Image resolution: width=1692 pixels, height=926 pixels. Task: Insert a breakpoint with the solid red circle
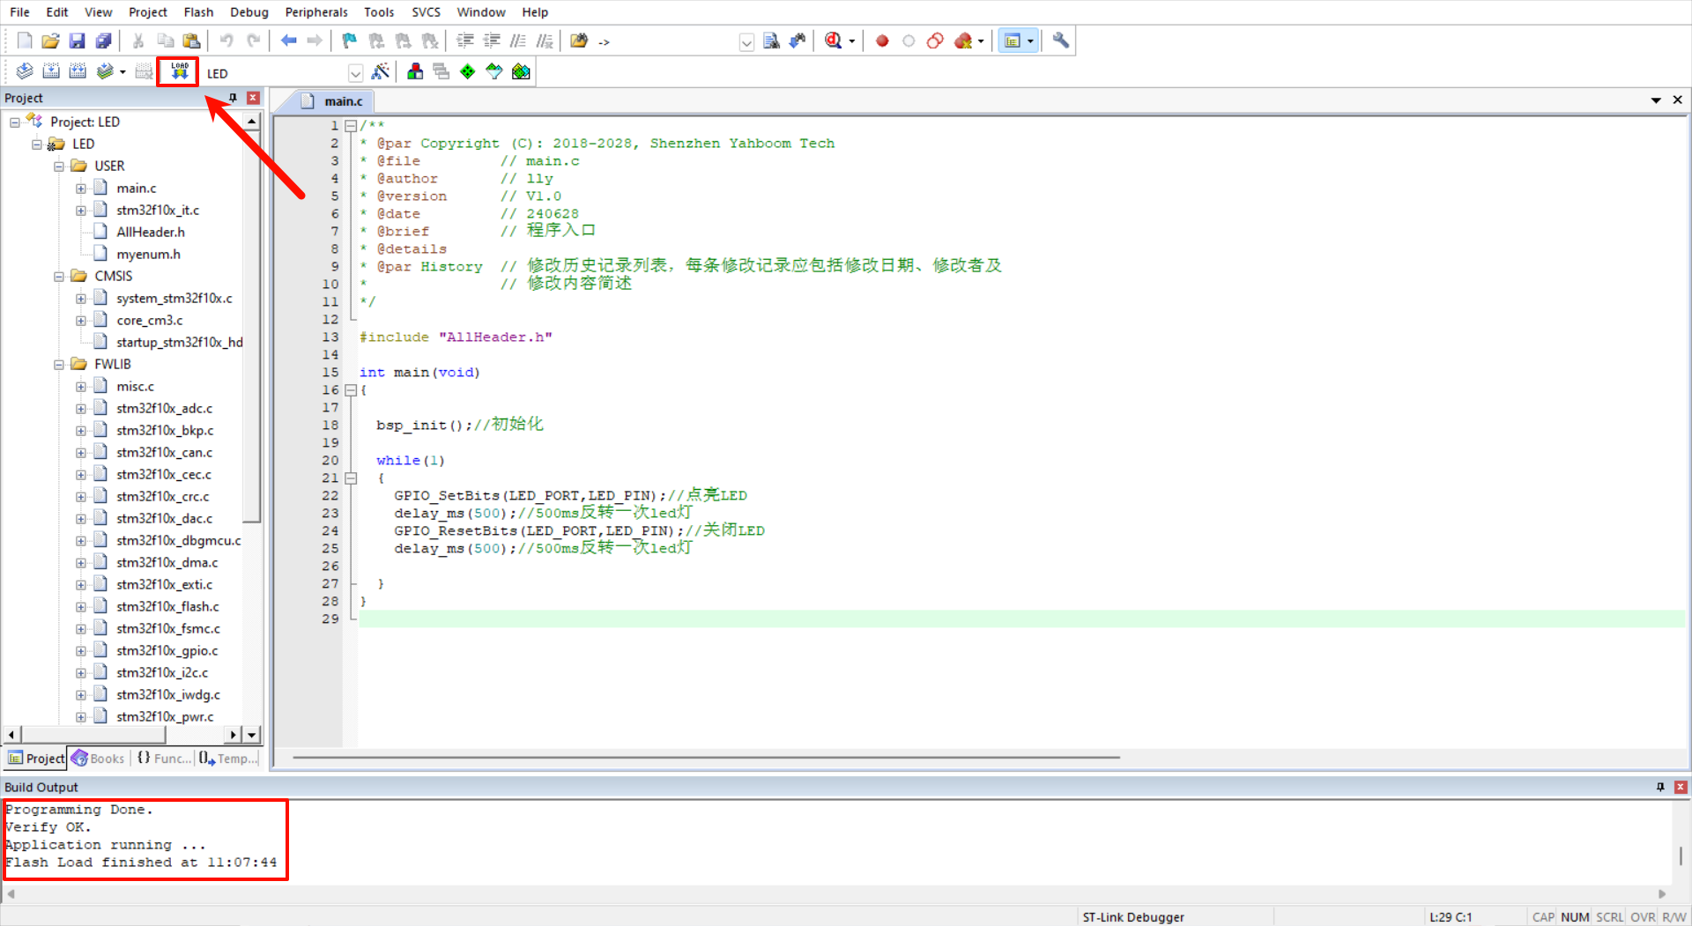tap(882, 41)
